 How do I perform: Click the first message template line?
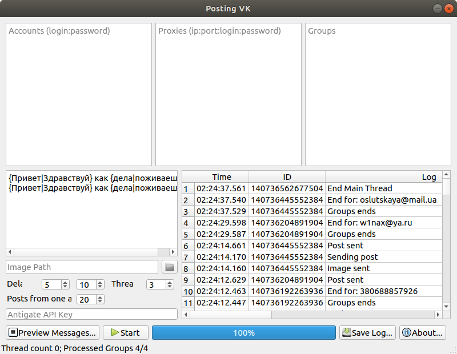point(93,178)
